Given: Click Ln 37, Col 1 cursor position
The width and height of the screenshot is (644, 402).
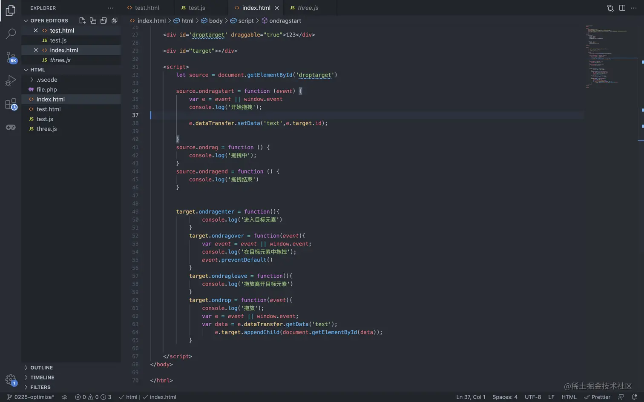Looking at the screenshot, I should (x=471, y=397).
